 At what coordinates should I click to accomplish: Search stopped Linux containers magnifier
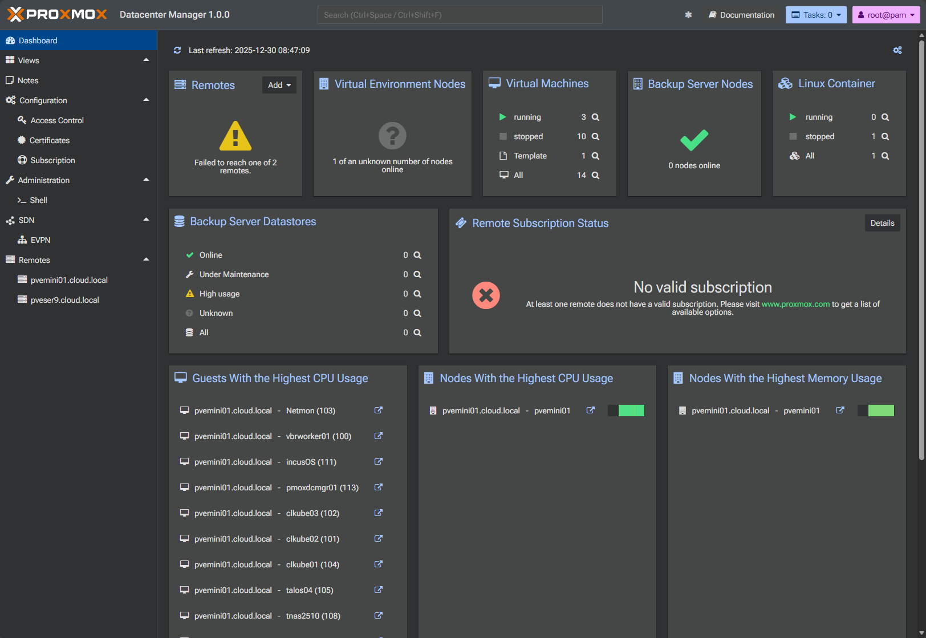point(885,136)
